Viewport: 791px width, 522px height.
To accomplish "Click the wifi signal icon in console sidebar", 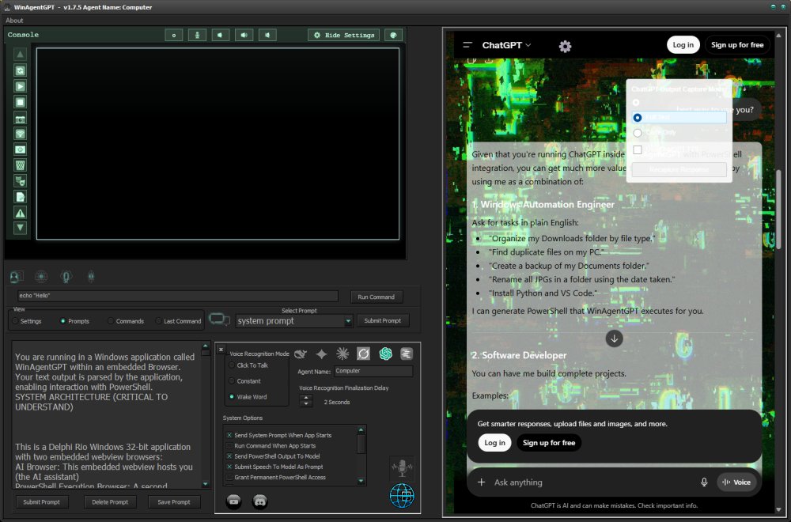I will coord(21,134).
